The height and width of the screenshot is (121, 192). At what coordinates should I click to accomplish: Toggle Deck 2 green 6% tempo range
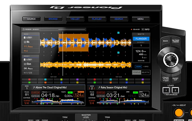click(135, 93)
